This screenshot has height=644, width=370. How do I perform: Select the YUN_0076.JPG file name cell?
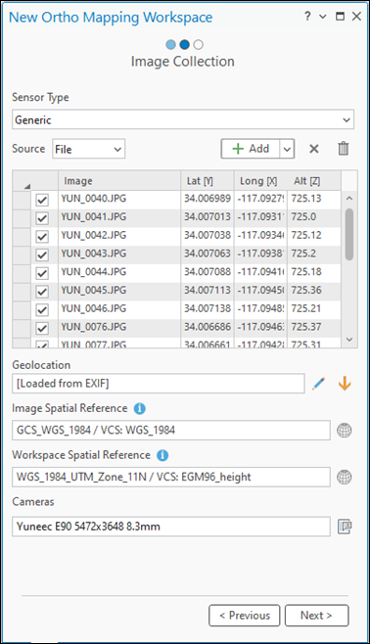pos(119,328)
